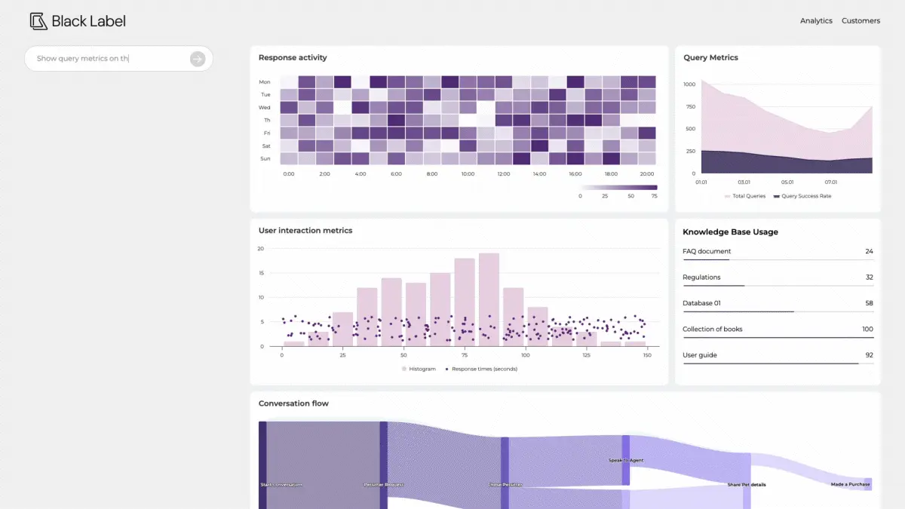Select the Speak to Agent flow node
Screen dimensions: 905x509
pyautogui.click(x=625, y=460)
